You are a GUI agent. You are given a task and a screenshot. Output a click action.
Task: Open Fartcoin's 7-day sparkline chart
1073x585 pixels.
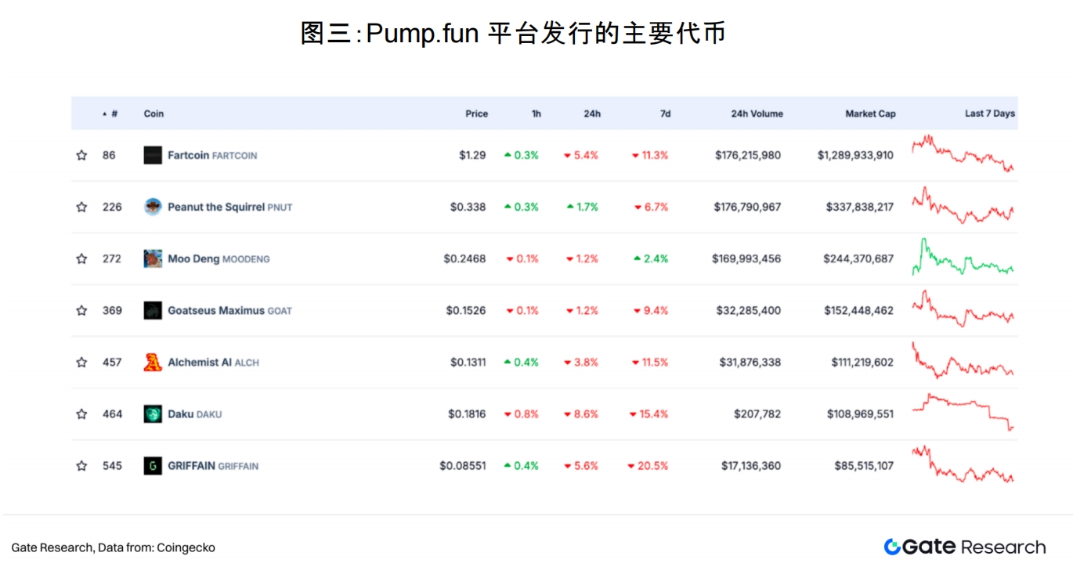tap(963, 153)
